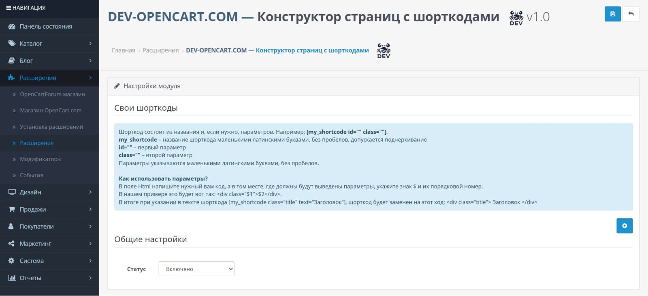The image size is (648, 296).
Task: Click the DEV crab logo in page title
Action: point(516,18)
